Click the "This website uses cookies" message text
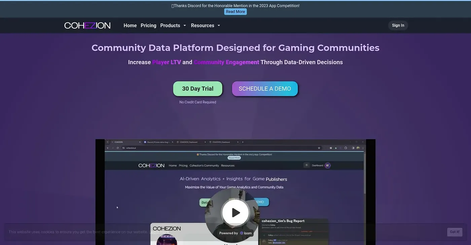This screenshot has width=471, height=245. click(78, 232)
